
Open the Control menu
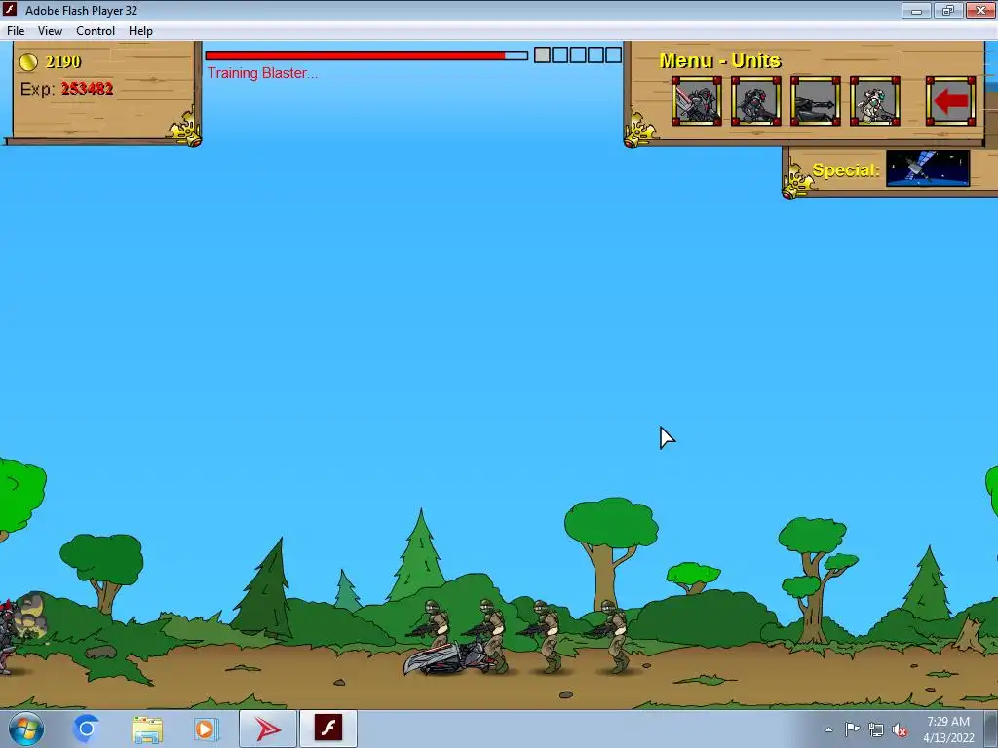[x=96, y=31]
